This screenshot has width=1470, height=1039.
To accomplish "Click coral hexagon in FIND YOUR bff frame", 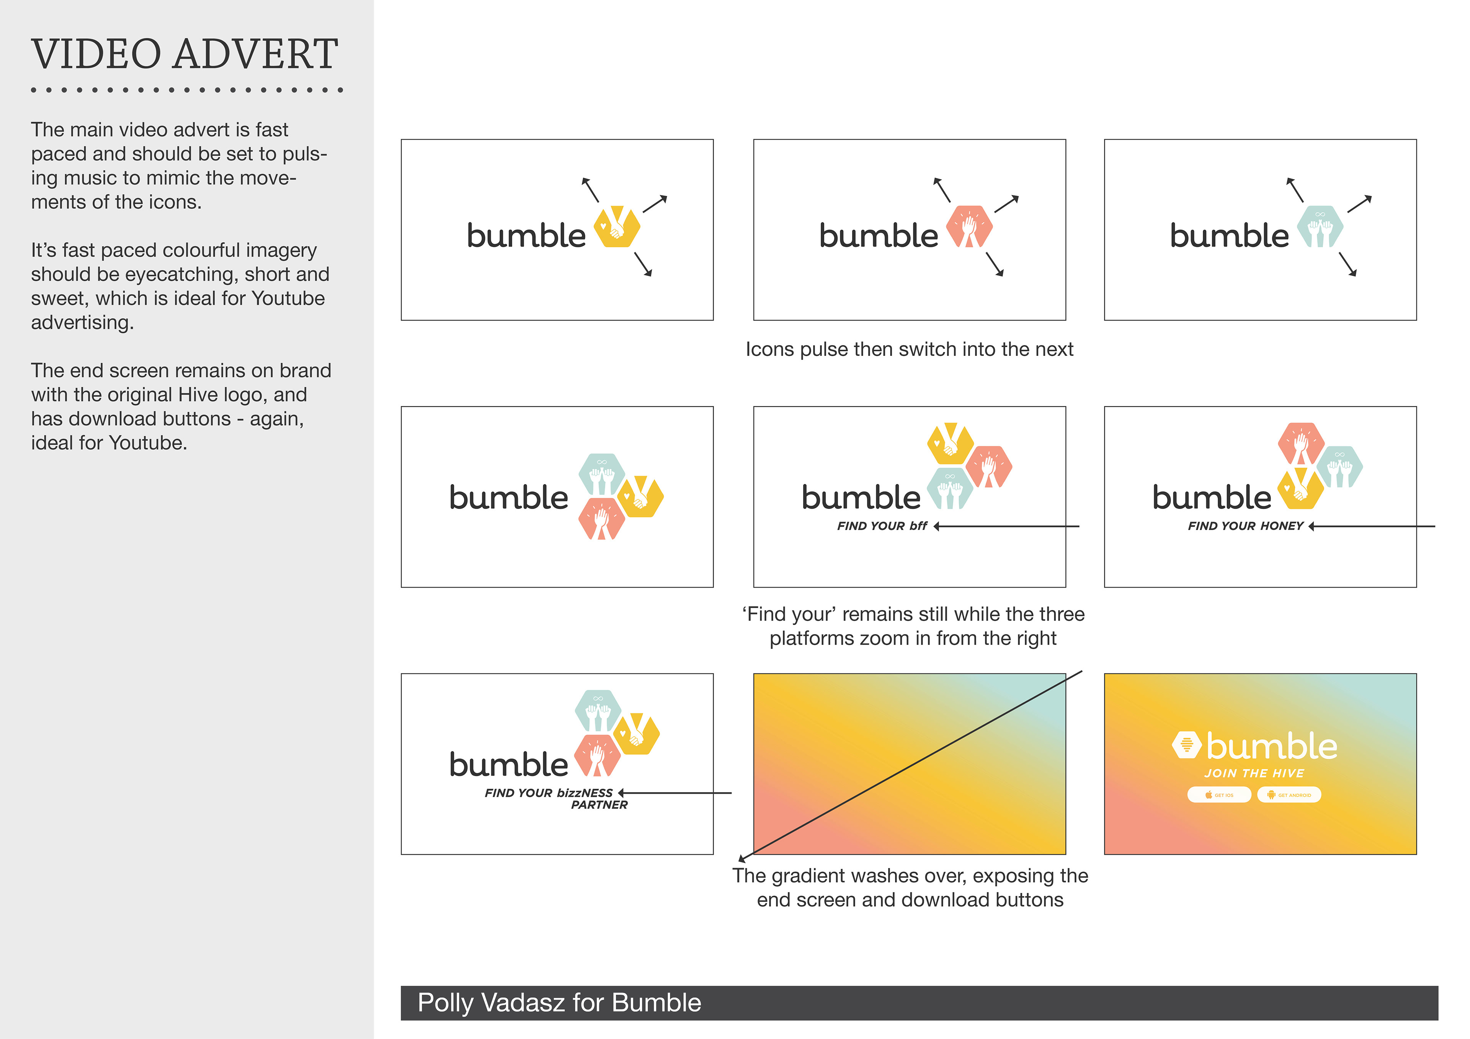I will coord(988,466).
